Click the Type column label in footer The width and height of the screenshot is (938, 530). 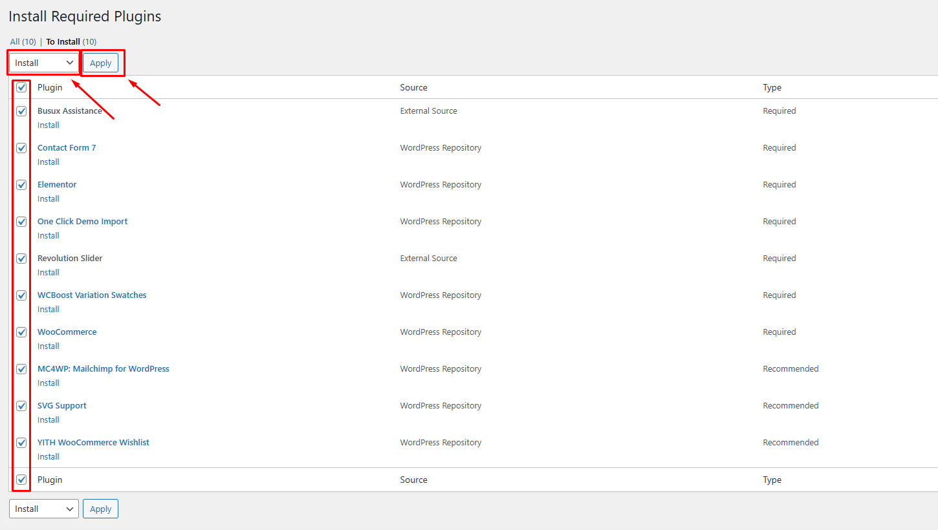[772, 480]
